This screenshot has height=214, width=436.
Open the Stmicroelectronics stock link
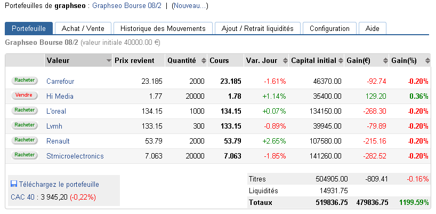coord(75,156)
